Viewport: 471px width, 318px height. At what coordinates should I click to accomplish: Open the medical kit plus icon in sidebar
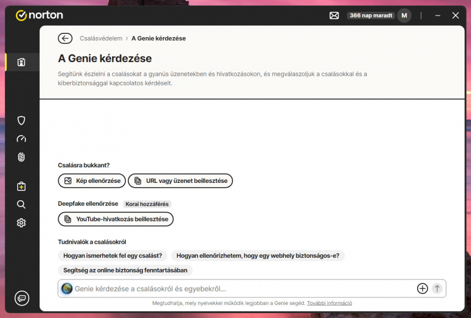pos(21,186)
